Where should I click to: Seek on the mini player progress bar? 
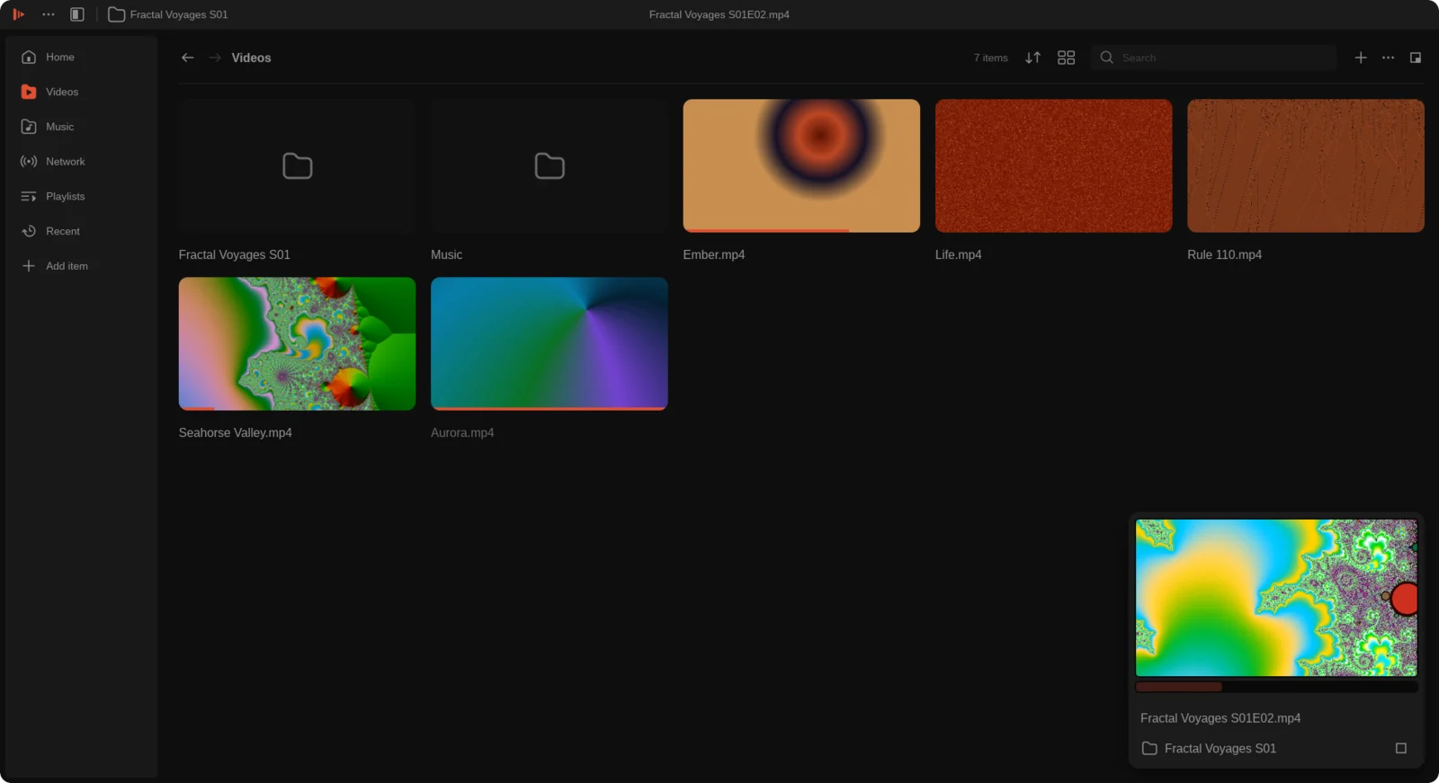pyautogui.click(x=1276, y=687)
